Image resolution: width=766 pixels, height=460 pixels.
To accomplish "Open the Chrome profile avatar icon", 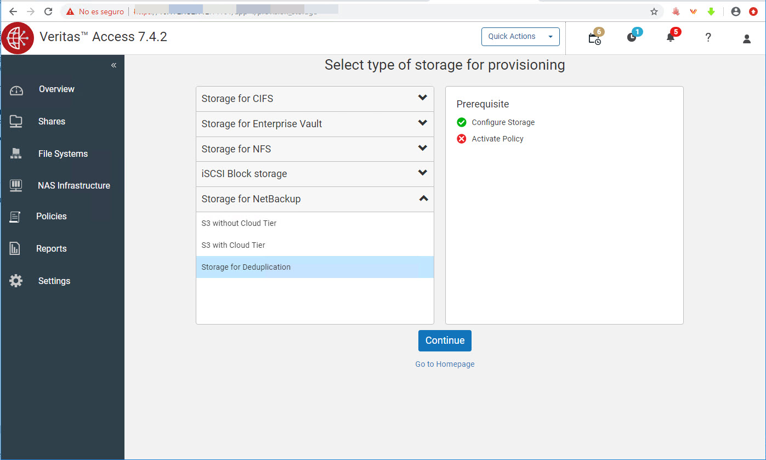I will (736, 12).
